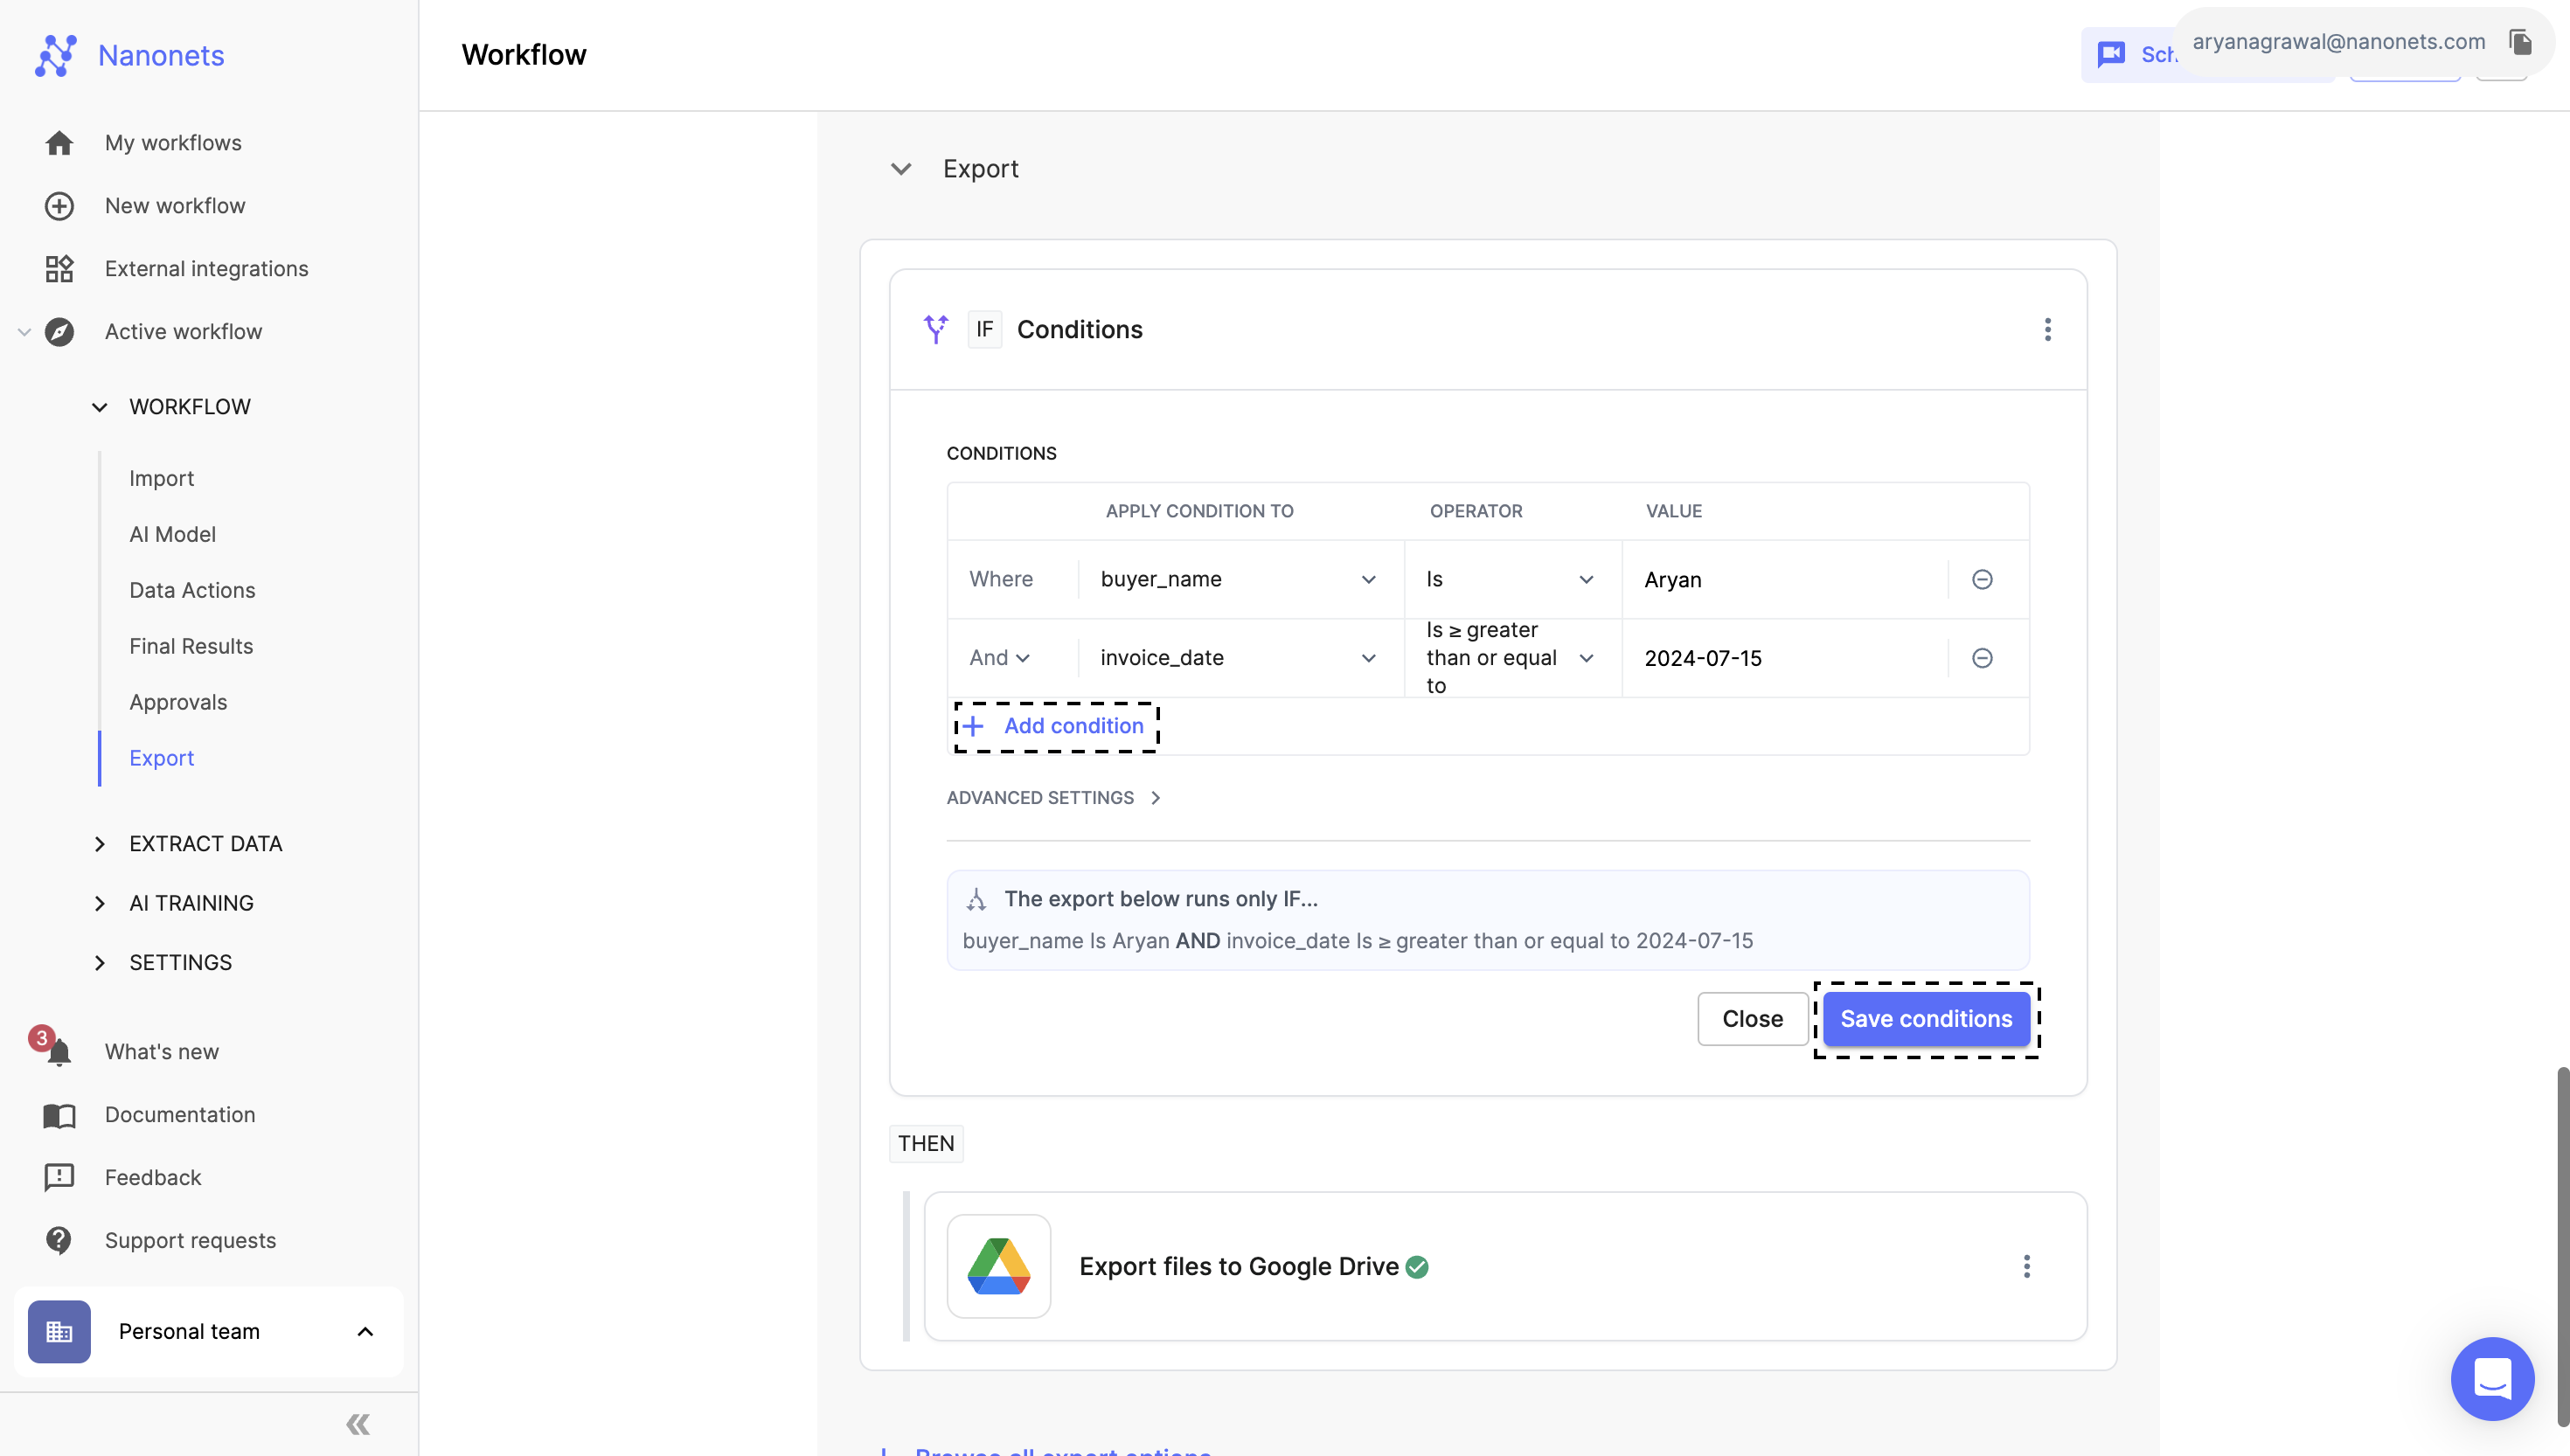Open the 'Is' operator dropdown
The width and height of the screenshot is (2570, 1456).
point(1512,579)
